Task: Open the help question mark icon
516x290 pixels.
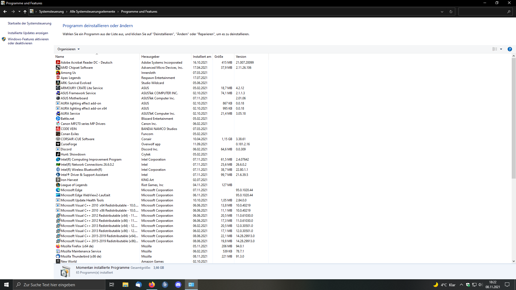Action: (510, 49)
